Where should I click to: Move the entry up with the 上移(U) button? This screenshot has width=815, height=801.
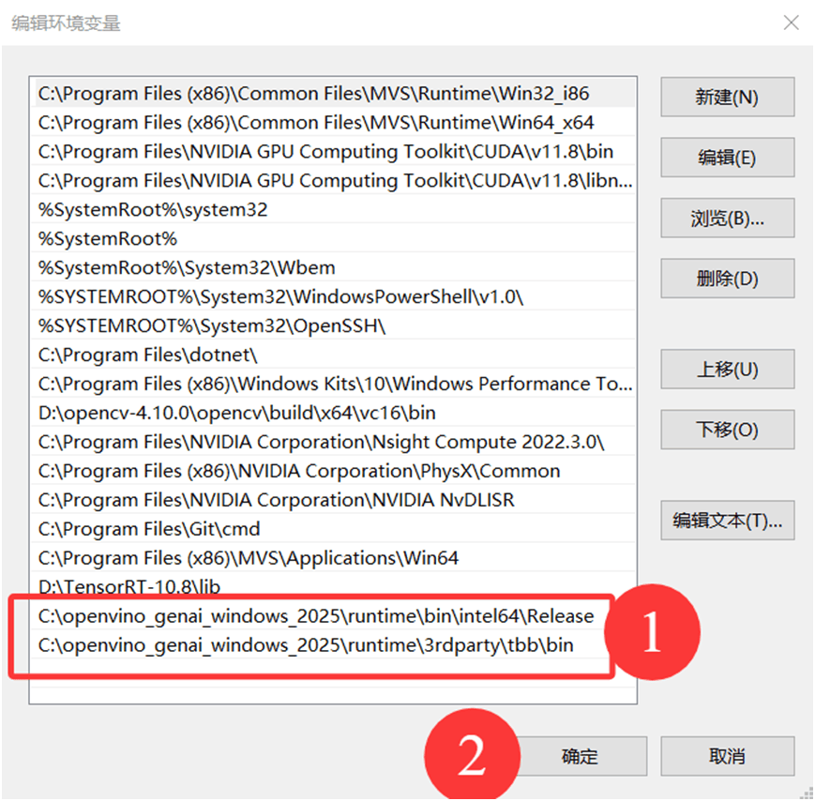(x=727, y=369)
